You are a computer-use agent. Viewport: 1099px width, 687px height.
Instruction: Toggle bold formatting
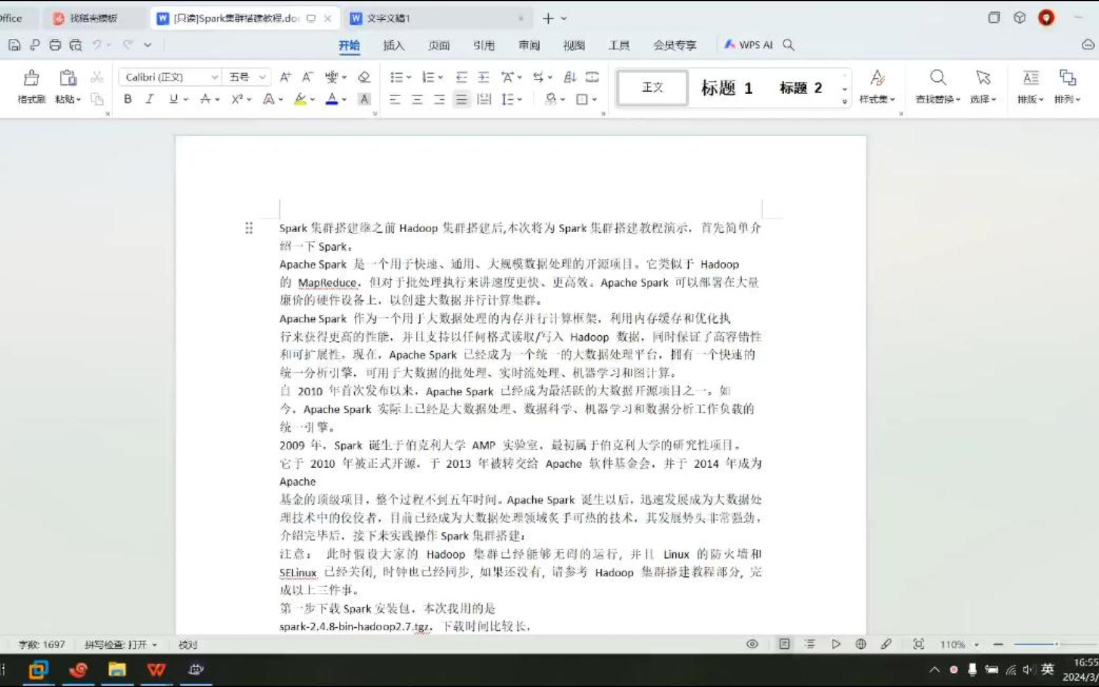(x=128, y=99)
